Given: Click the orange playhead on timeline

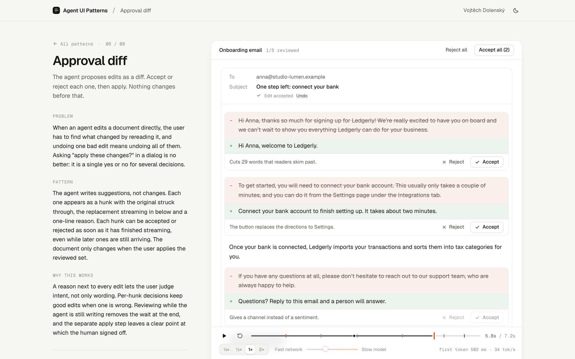Looking at the screenshot, I should click(x=434, y=336).
